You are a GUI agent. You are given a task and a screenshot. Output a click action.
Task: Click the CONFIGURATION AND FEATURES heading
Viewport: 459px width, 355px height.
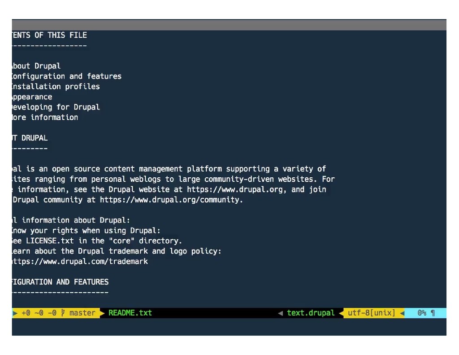[61, 282]
